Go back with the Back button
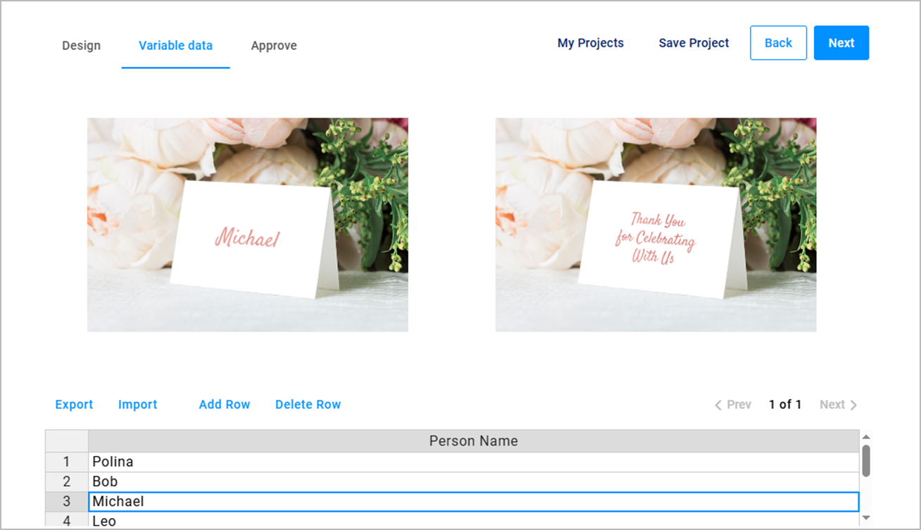 pyautogui.click(x=778, y=43)
